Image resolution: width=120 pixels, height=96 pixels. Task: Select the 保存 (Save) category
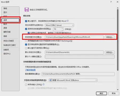point(10,20)
